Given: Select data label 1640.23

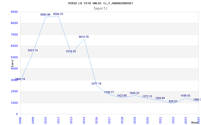Looking at the screenshot, I should coord(134,93).
